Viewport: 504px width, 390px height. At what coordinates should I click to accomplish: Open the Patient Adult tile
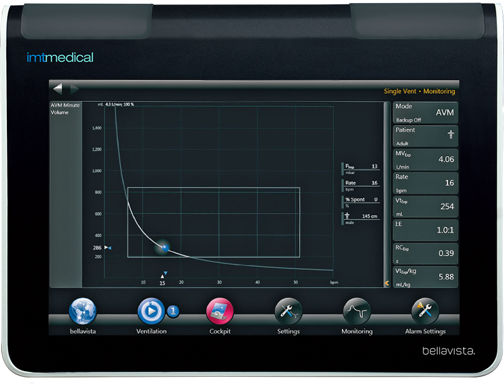point(425,136)
